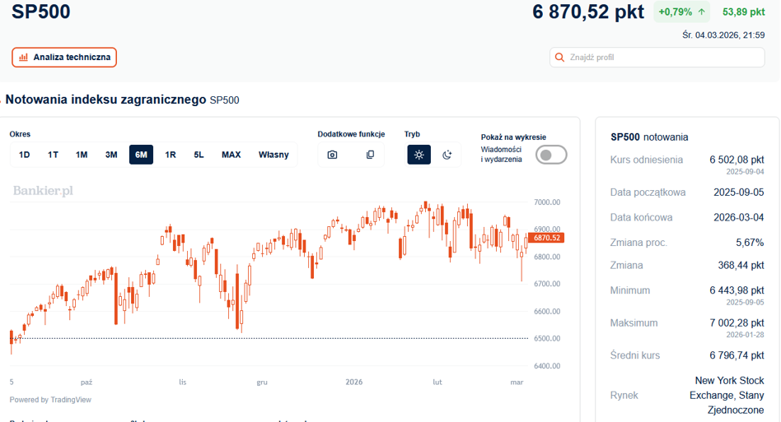The image size is (781, 422).
Task: Click the 6870.52 current price label on axis
Action: coord(546,238)
